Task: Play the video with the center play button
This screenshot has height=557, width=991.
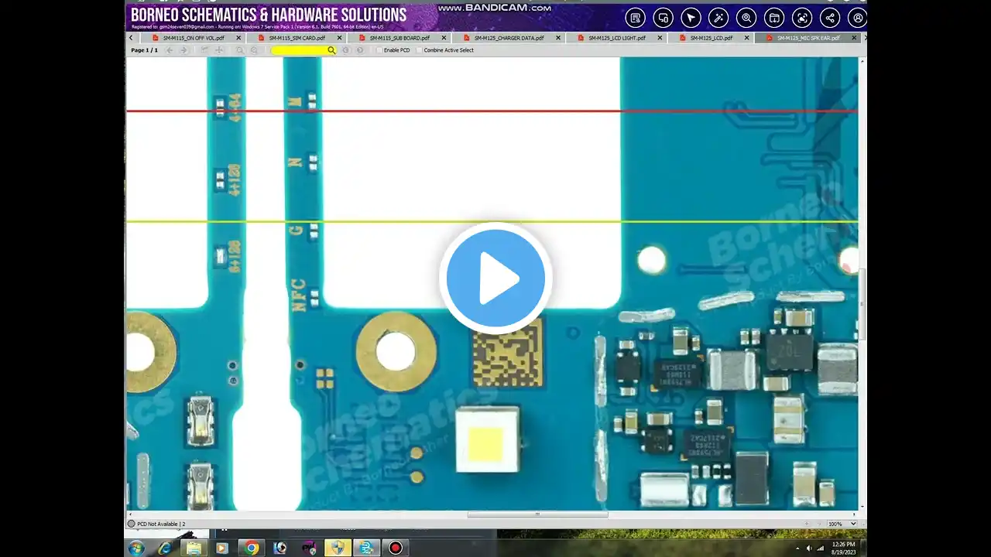Action: [x=495, y=278]
